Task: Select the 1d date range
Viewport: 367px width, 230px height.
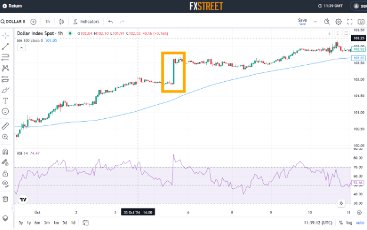Action: tap(73, 223)
